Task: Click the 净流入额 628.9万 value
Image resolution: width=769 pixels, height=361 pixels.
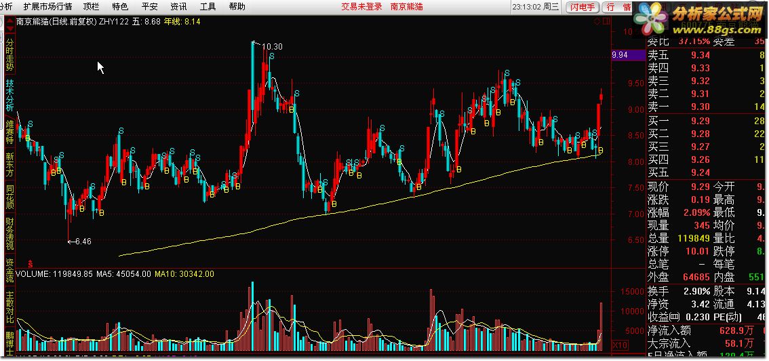Action: 737,330
